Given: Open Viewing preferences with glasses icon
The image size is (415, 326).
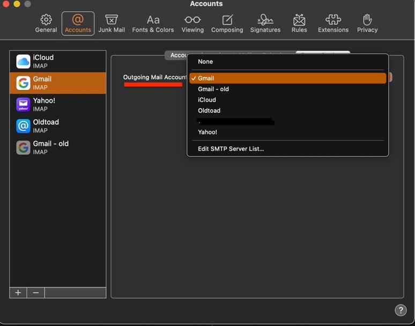Looking at the screenshot, I should [x=192, y=24].
